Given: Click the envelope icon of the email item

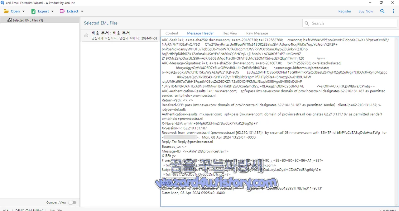Looking at the screenshot, I should click(86, 35).
